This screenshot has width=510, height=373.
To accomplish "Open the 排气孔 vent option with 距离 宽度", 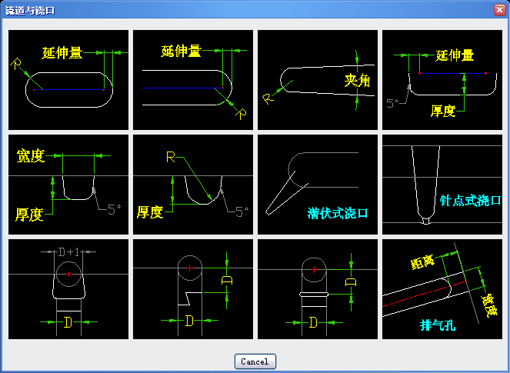I will tap(442, 289).
